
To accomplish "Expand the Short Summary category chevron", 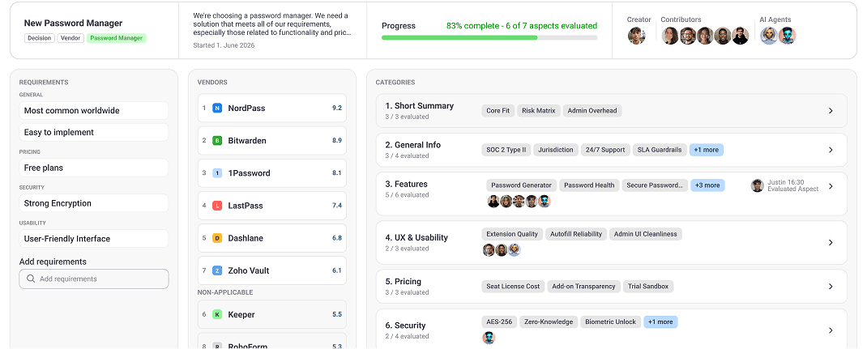I will tap(831, 111).
